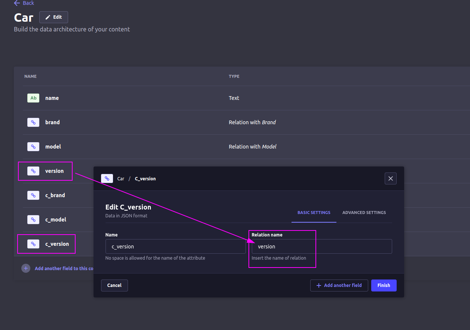Select the brand field name
The width and height of the screenshot is (470, 330).
click(52, 122)
